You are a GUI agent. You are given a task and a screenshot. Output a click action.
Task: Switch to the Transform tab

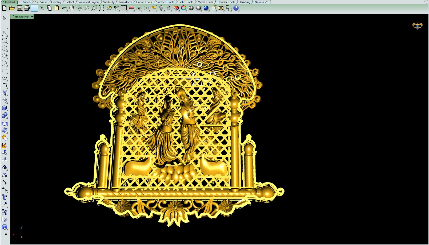pyautogui.click(x=125, y=2)
